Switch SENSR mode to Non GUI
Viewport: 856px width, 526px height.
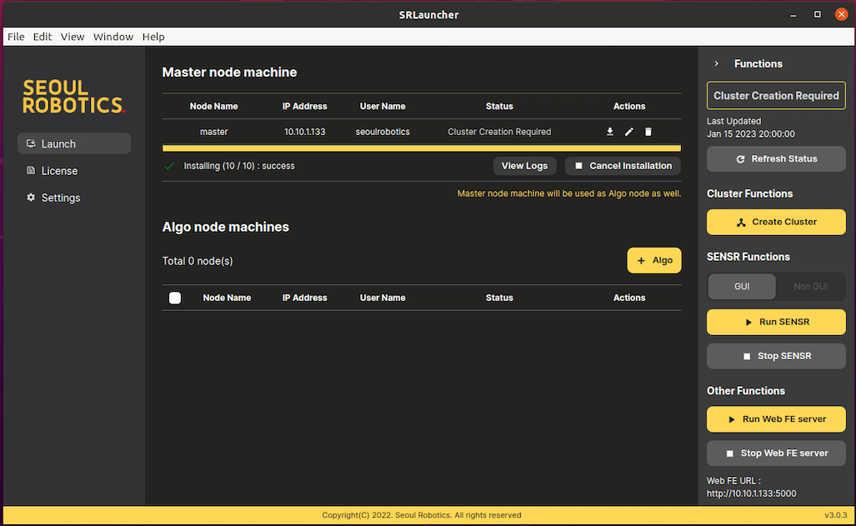coord(809,286)
